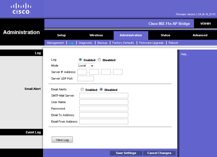Click the Cisco logo

coord(21,9)
